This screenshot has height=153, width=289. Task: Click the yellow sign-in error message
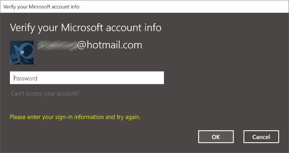pos(75,117)
